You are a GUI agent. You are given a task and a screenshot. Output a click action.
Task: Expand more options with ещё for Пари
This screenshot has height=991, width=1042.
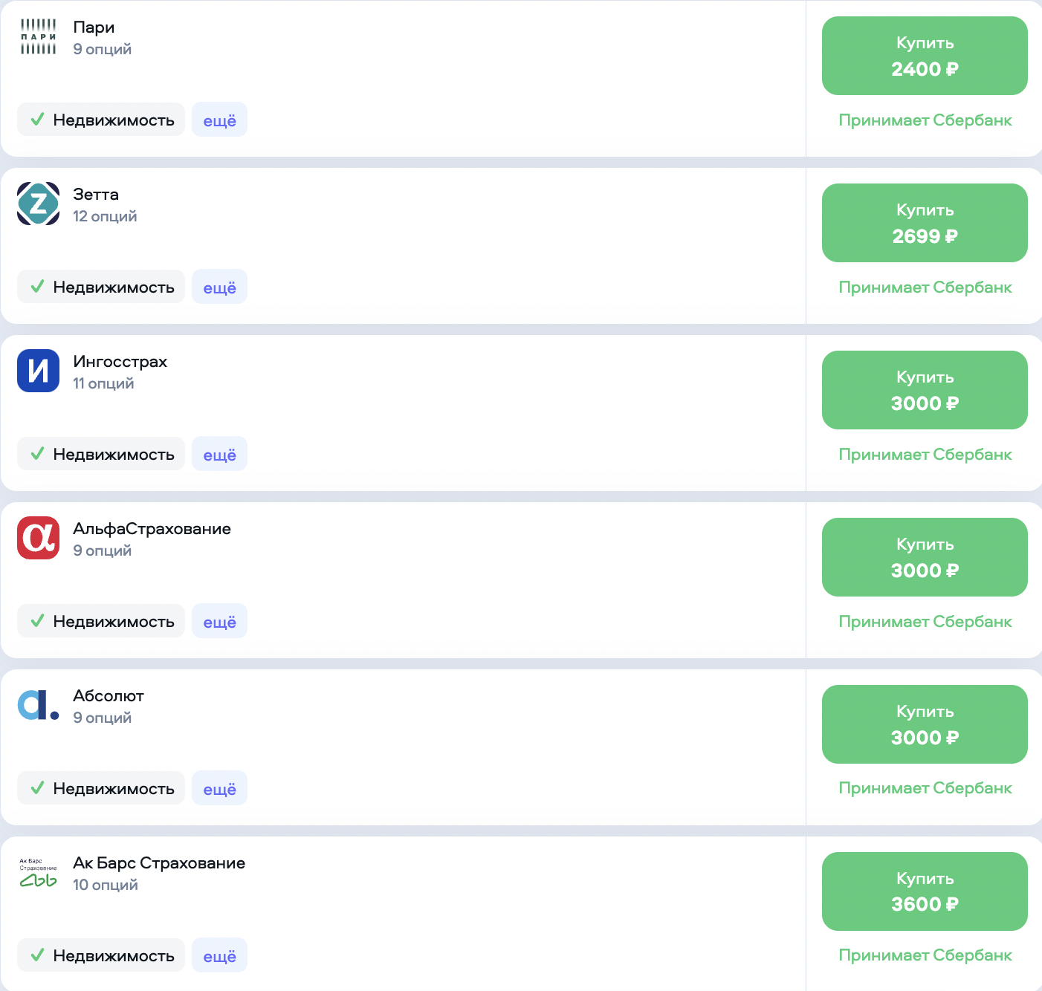point(219,120)
